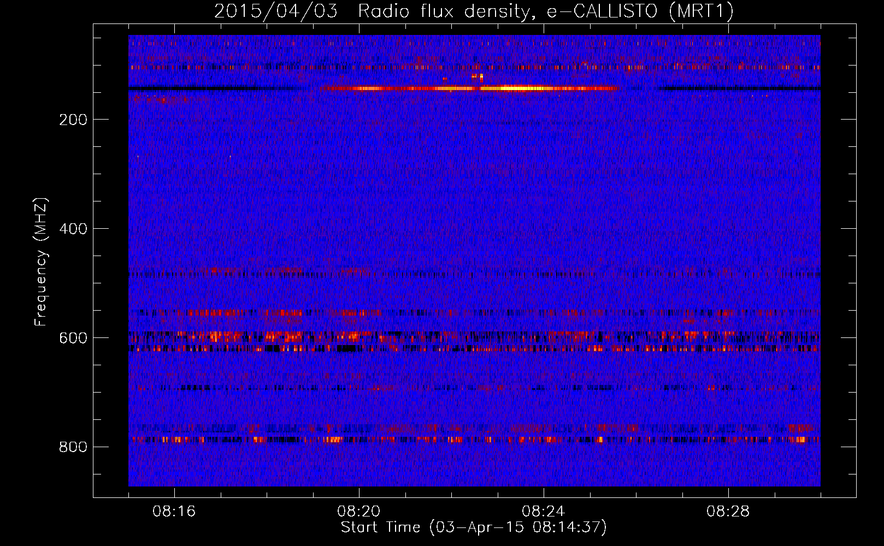Screen dimensions: 884x546
Task: Click the 'Start Time (03-Apr-15 08:14:37)' label
Action: point(474,527)
